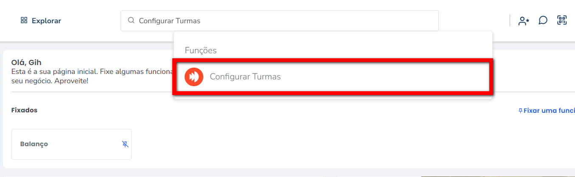Click the orange Configurar Turmas function icon

click(x=194, y=77)
